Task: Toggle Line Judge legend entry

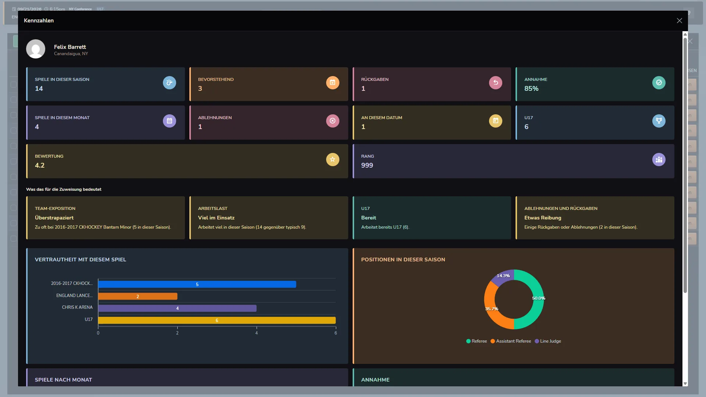Action: [548, 341]
